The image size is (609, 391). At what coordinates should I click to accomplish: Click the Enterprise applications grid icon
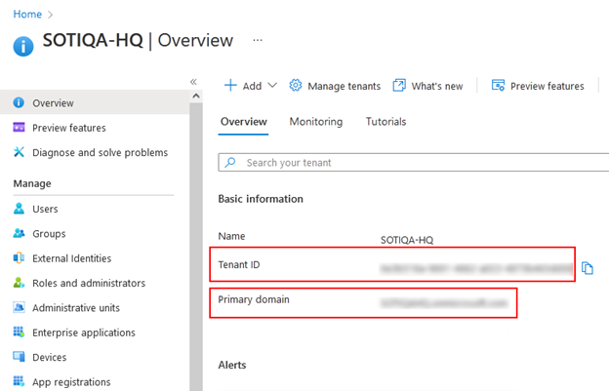point(19,332)
